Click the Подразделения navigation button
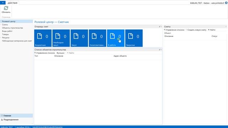Viewport: 228px width, 128px height. (x=16, y=120)
